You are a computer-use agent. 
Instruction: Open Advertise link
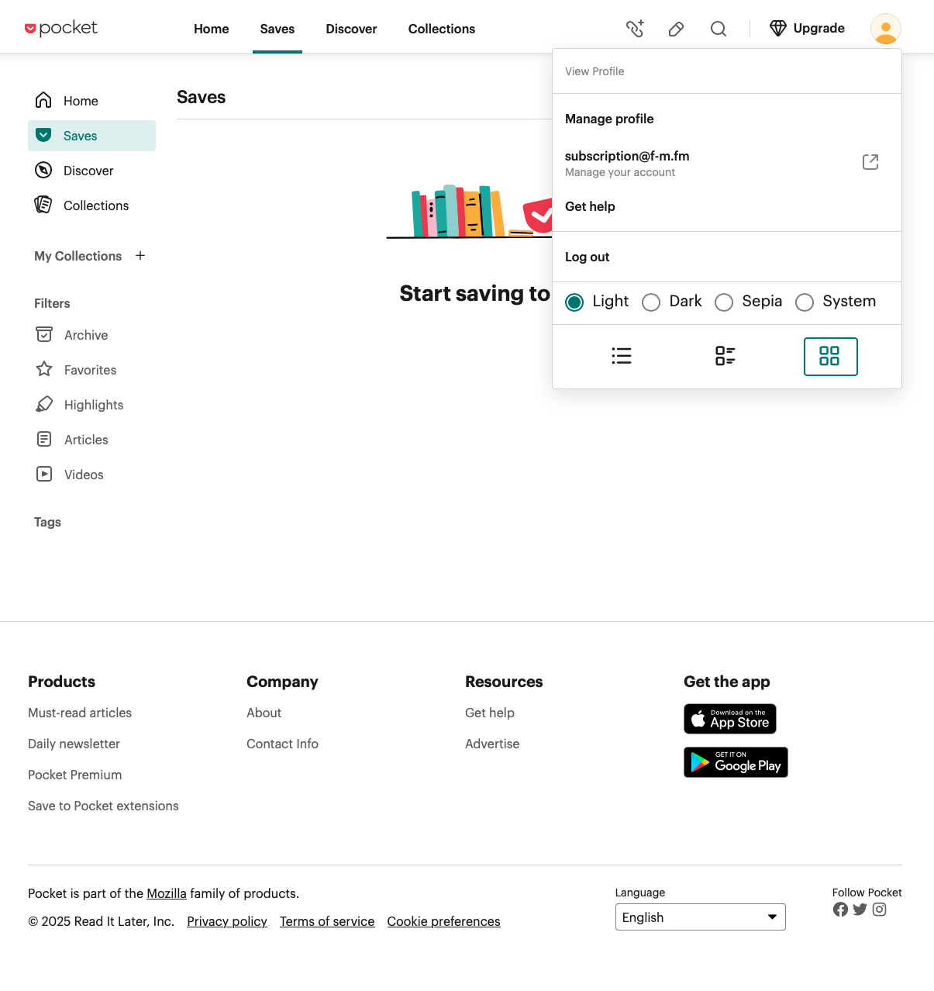click(492, 744)
